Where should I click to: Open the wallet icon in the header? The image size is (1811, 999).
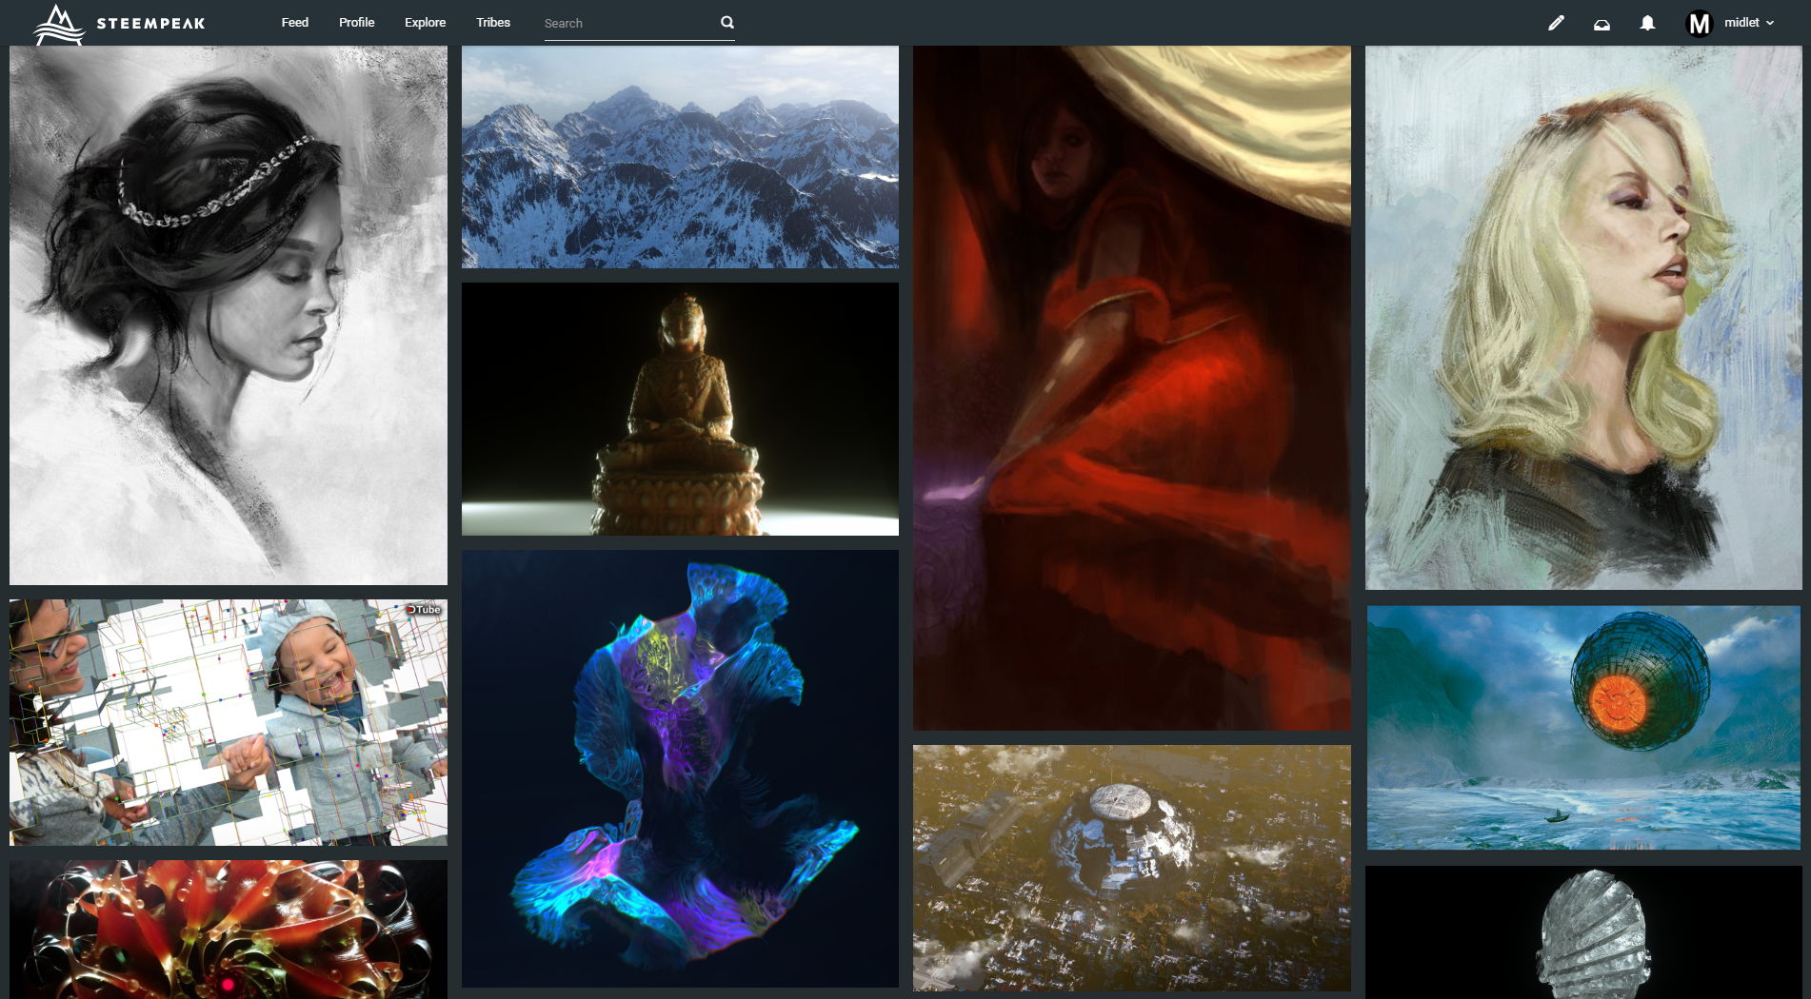click(x=1602, y=24)
